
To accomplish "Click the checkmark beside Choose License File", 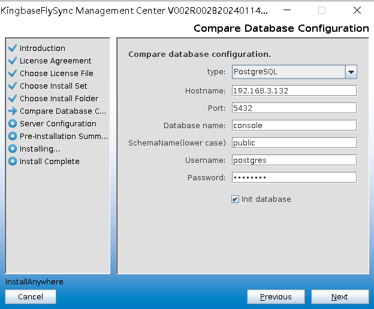I will [x=12, y=73].
